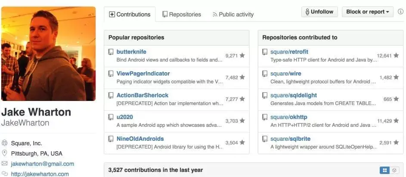This screenshot has width=406, height=177.
Task: Select the Contributions tab
Action: pyautogui.click(x=130, y=15)
